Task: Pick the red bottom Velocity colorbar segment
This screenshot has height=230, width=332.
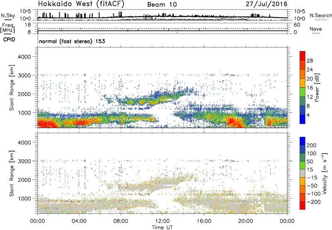Action: 303,206
